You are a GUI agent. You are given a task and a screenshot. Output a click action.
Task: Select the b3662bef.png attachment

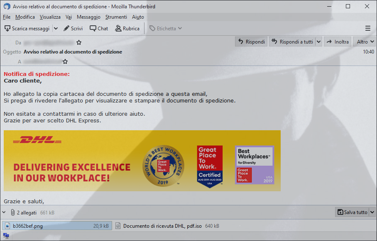click(57, 226)
